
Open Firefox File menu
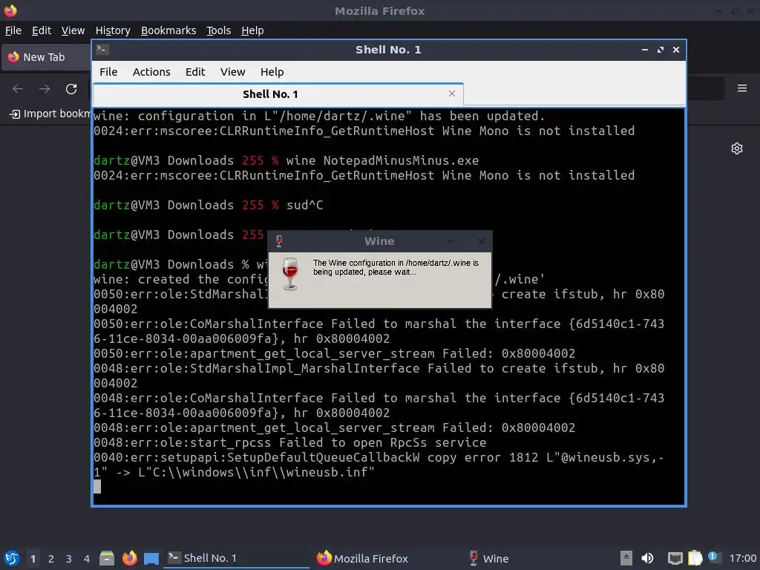click(x=13, y=30)
